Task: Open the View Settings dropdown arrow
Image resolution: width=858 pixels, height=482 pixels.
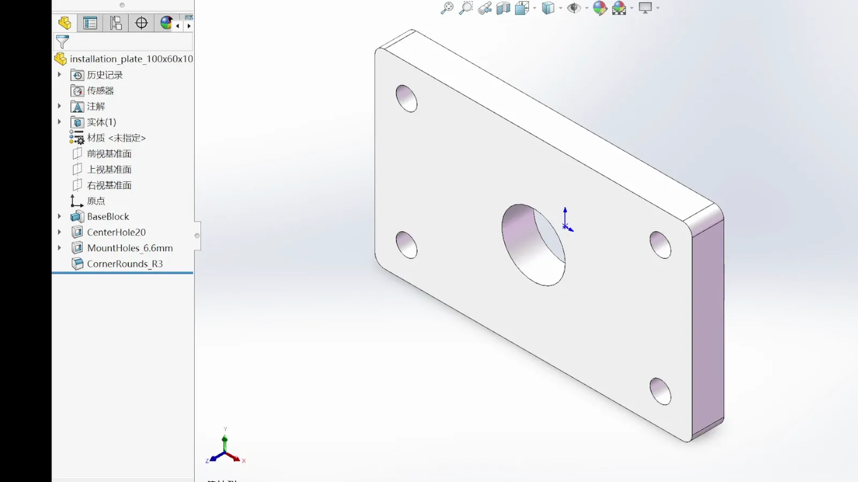Action: (658, 8)
